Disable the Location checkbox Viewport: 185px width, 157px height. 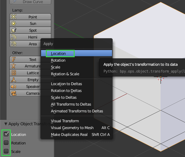coord(6,134)
